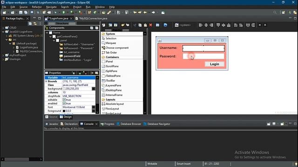The width and height of the screenshot is (298, 167).
Task: Click the Save All icon in main toolbar
Action: pyautogui.click(x=26, y=13)
